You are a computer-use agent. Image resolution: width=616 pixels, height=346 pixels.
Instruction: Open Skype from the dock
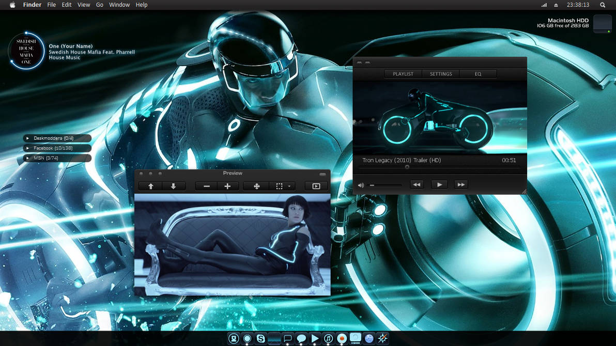(260, 339)
